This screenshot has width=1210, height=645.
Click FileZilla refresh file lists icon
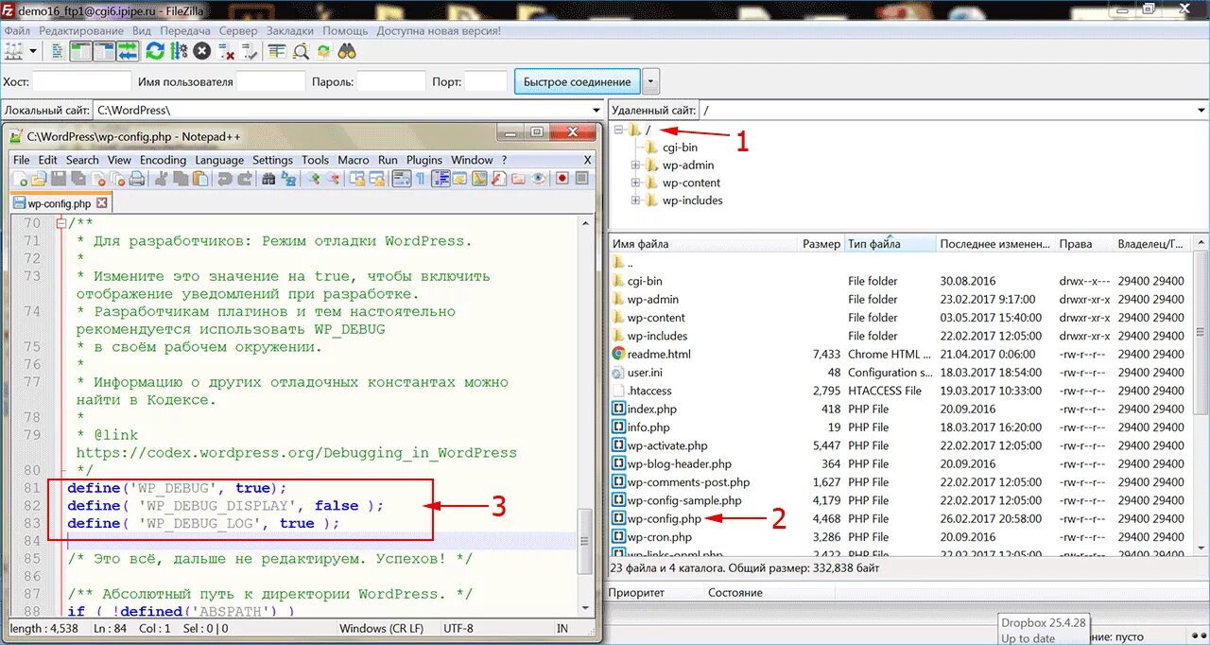[155, 51]
